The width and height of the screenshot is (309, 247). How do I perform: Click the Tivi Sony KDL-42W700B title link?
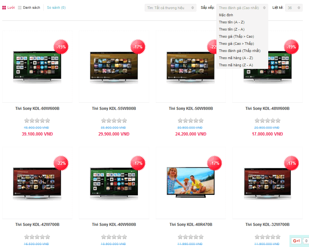(x=37, y=224)
